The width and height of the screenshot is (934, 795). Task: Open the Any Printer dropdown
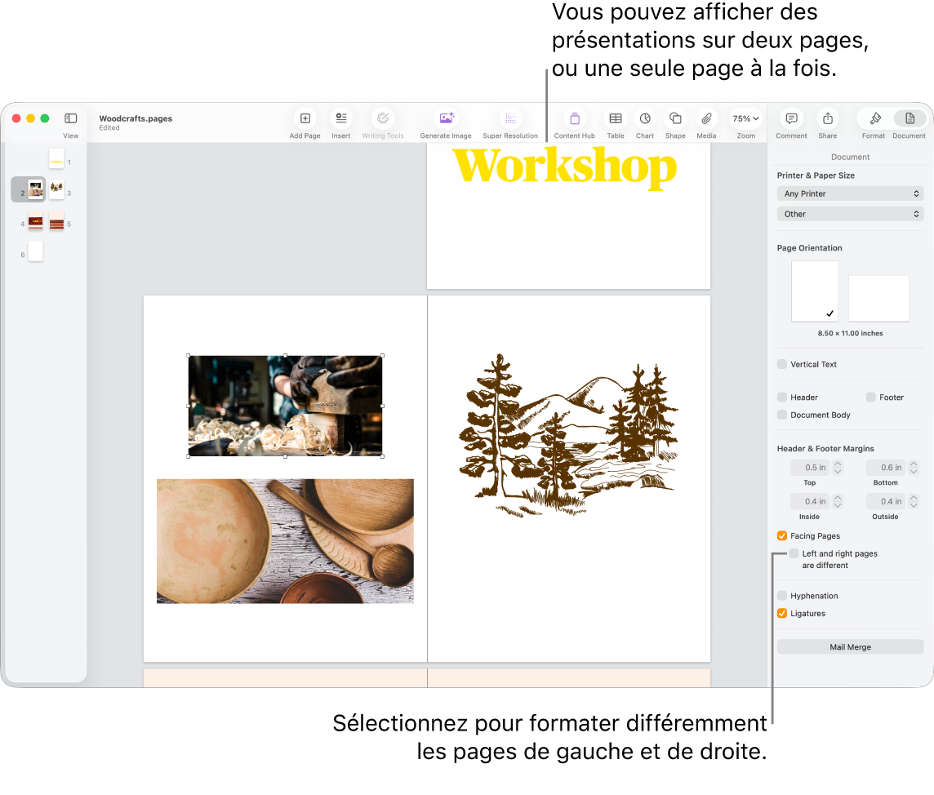tap(850, 193)
